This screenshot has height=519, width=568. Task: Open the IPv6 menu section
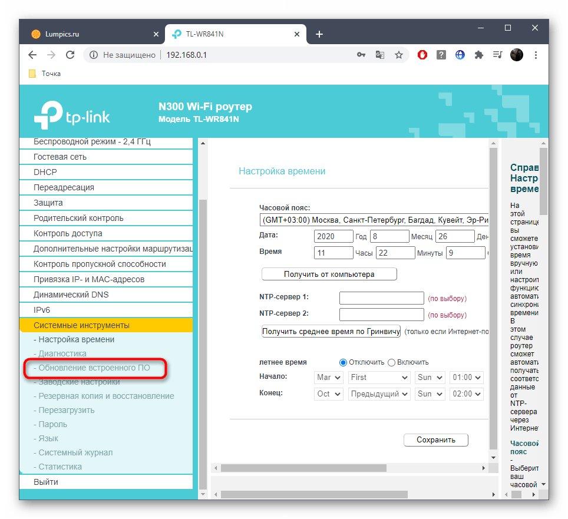[106, 310]
